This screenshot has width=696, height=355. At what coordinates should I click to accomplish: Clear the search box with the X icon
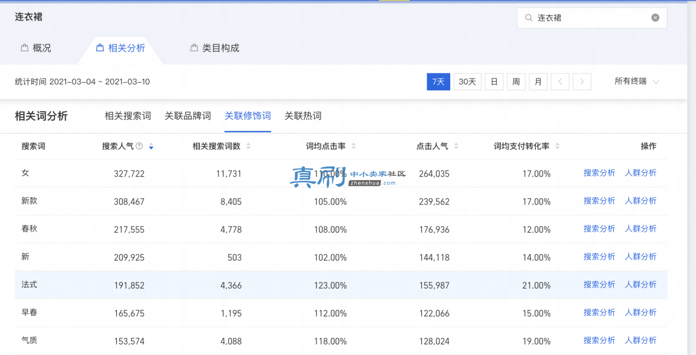click(x=655, y=18)
